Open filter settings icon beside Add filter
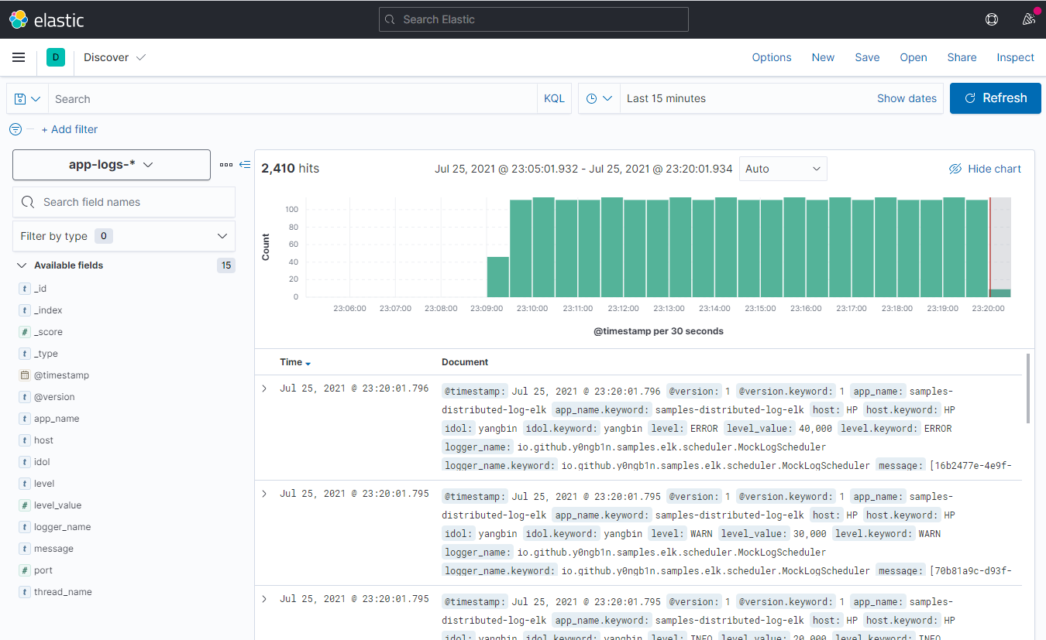The height and width of the screenshot is (640, 1046). pyautogui.click(x=15, y=129)
